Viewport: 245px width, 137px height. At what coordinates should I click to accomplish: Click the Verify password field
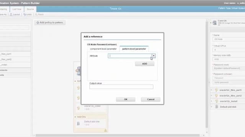click(229, 82)
